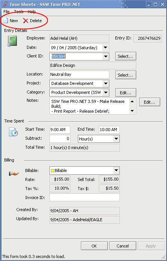Click the app icon in title bar
Viewport: 167px width, 261px height.
pos(5,4)
